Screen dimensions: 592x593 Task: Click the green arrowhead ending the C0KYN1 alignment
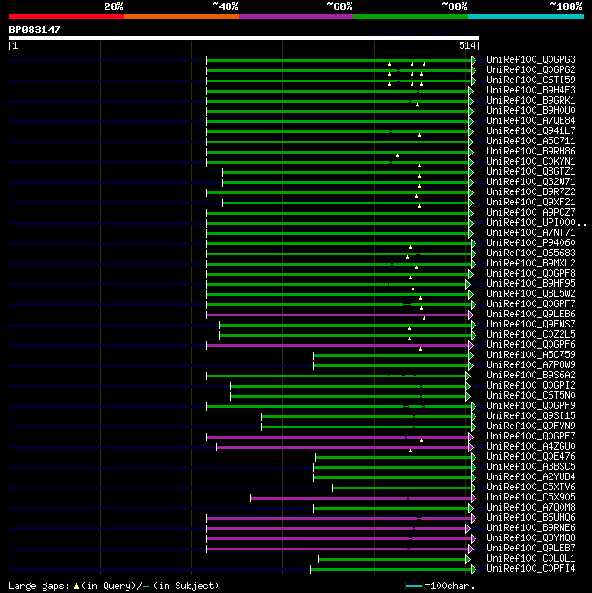[471, 162]
